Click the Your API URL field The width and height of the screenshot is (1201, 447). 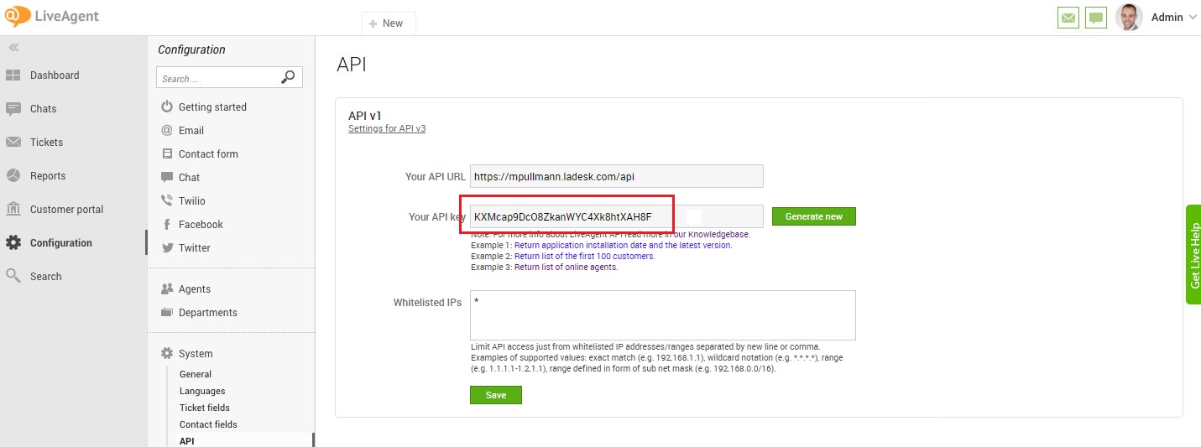tap(617, 176)
